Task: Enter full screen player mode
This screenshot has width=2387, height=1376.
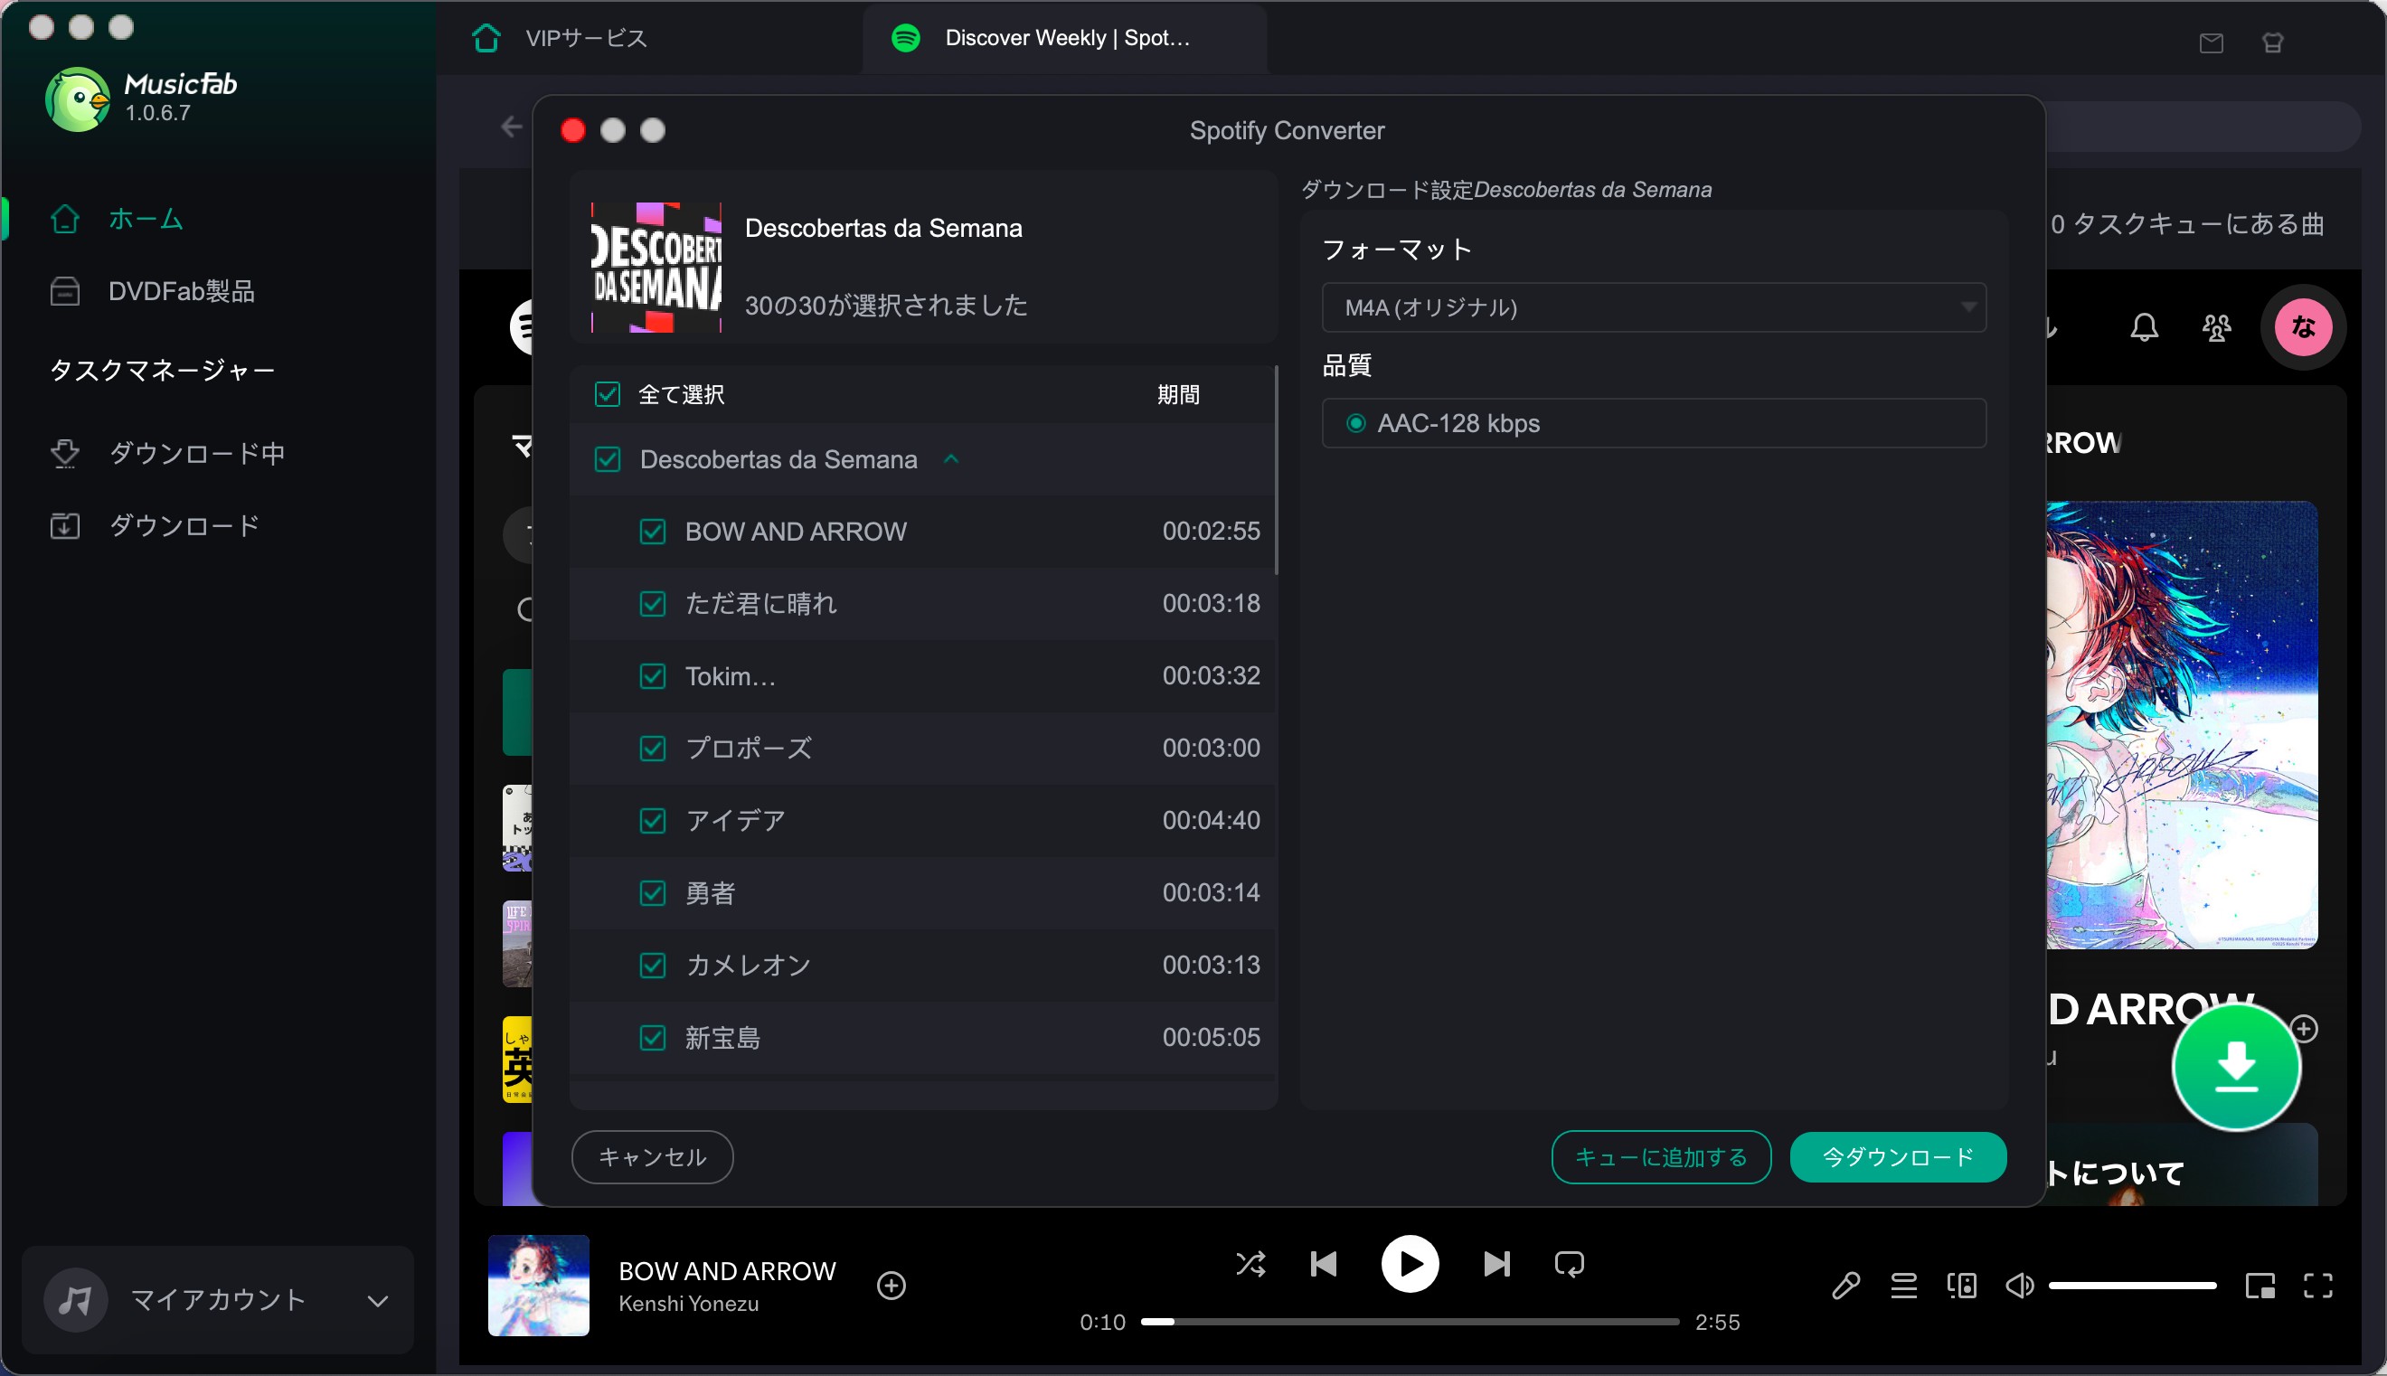Action: point(2318,1286)
